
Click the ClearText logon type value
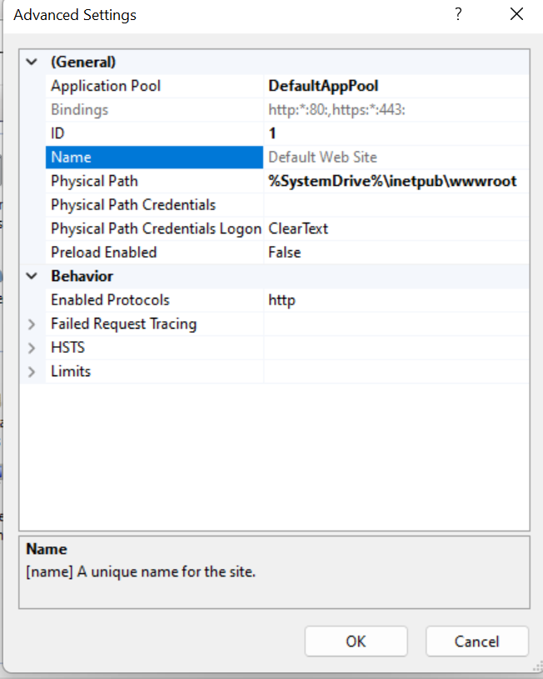tap(298, 229)
